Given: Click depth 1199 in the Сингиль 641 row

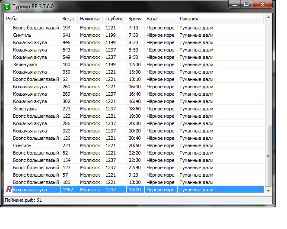Looking at the screenshot, I should (111, 35).
